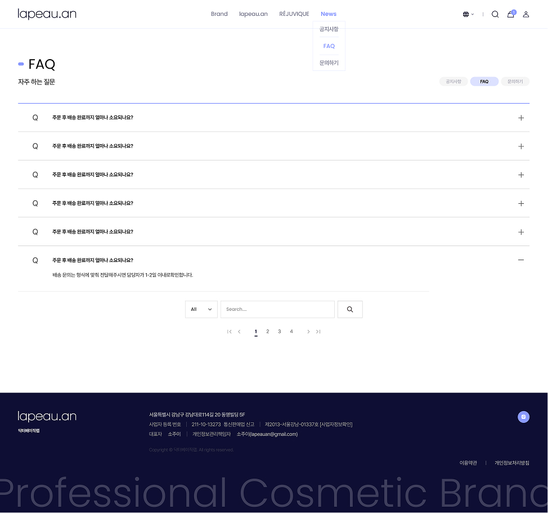This screenshot has width=548, height=513.
Task: Submit search with the magnifier button
Action: (350, 309)
